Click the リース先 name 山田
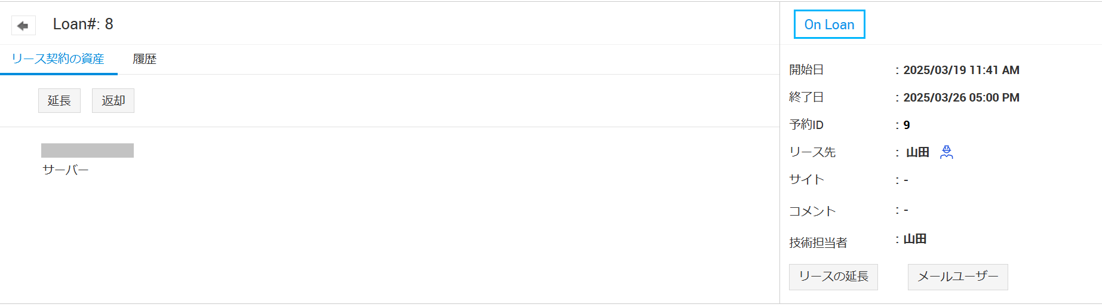 click(917, 152)
